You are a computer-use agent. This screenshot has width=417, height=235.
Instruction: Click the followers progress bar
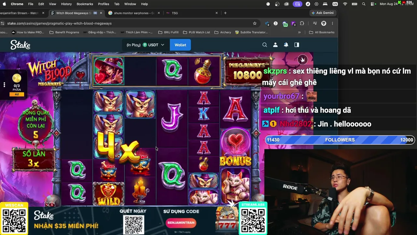coord(340,140)
